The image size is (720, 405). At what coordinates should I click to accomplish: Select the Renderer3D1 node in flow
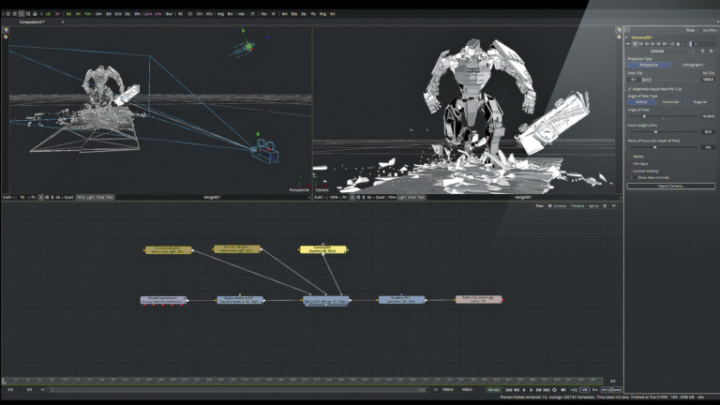[401, 300]
